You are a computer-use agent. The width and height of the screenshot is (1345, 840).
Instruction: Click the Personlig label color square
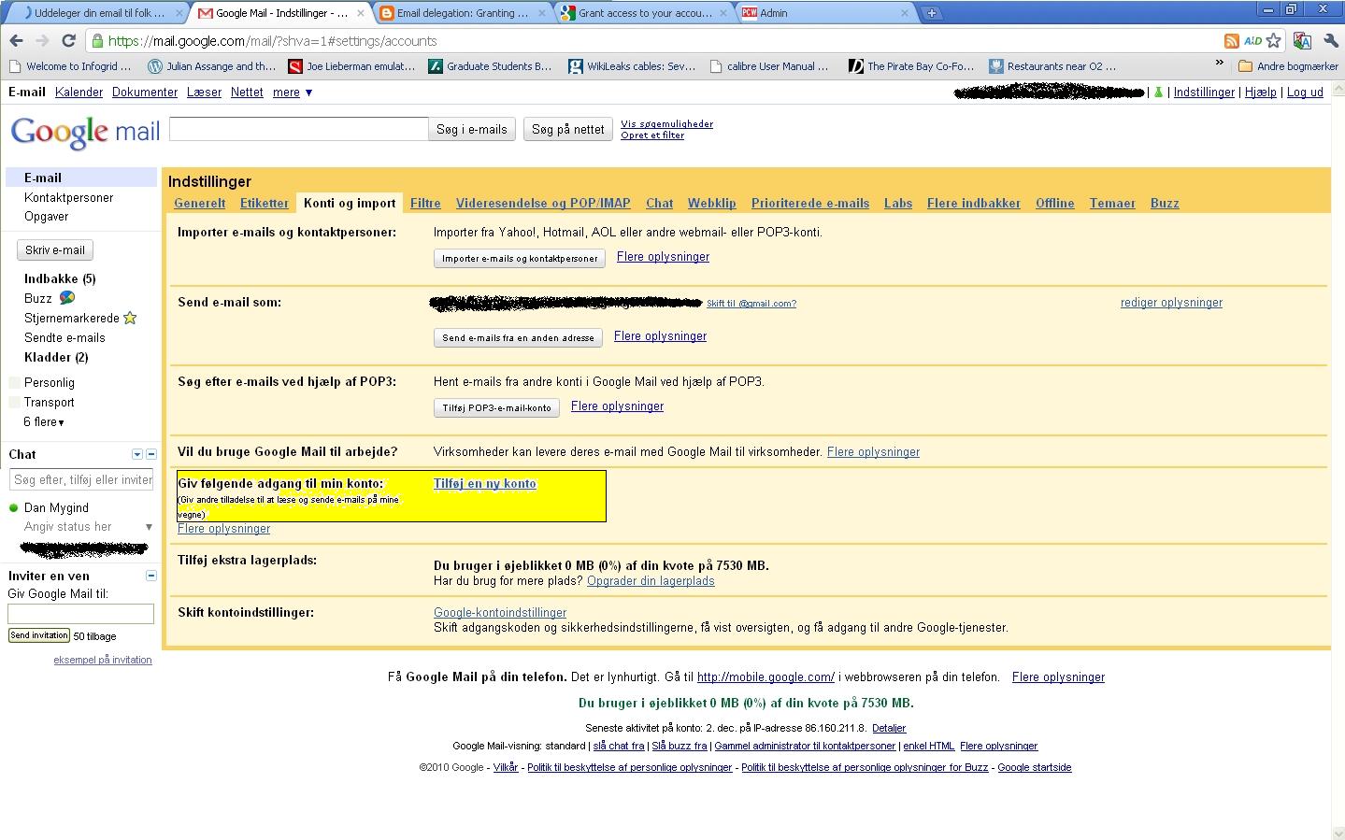[x=15, y=383]
